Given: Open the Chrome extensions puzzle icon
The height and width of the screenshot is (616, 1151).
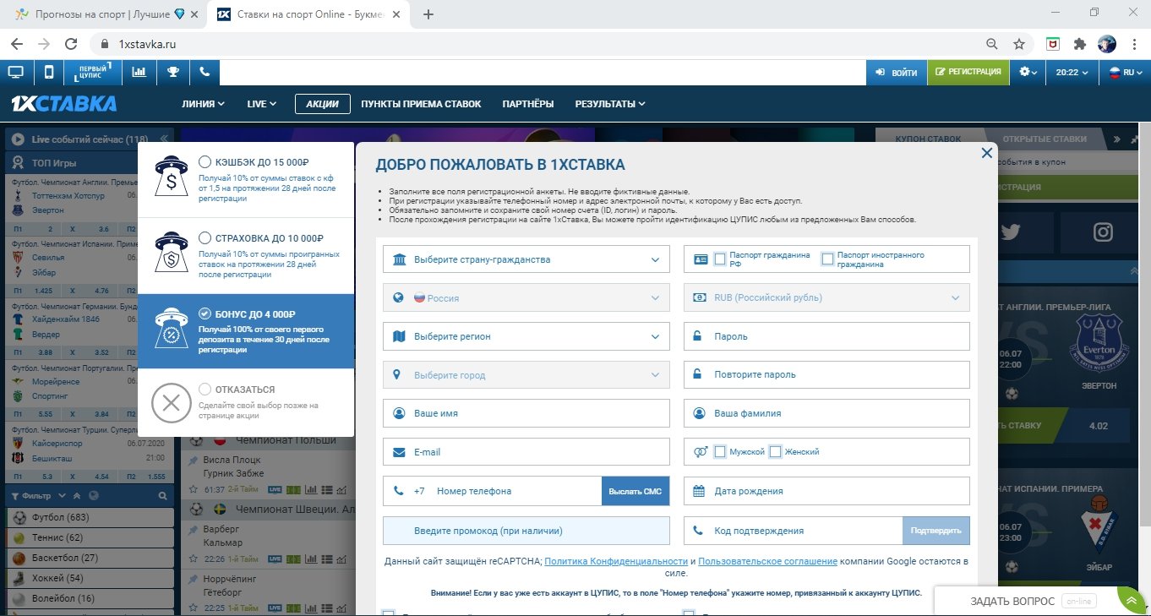Looking at the screenshot, I should (x=1079, y=44).
